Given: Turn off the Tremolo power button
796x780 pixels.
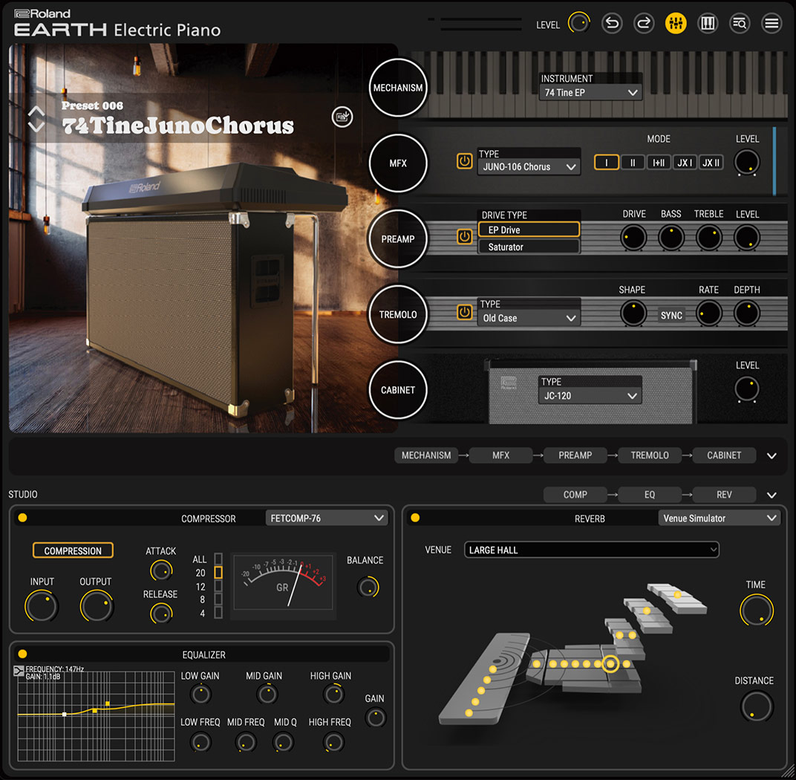Looking at the screenshot, I should point(465,313).
